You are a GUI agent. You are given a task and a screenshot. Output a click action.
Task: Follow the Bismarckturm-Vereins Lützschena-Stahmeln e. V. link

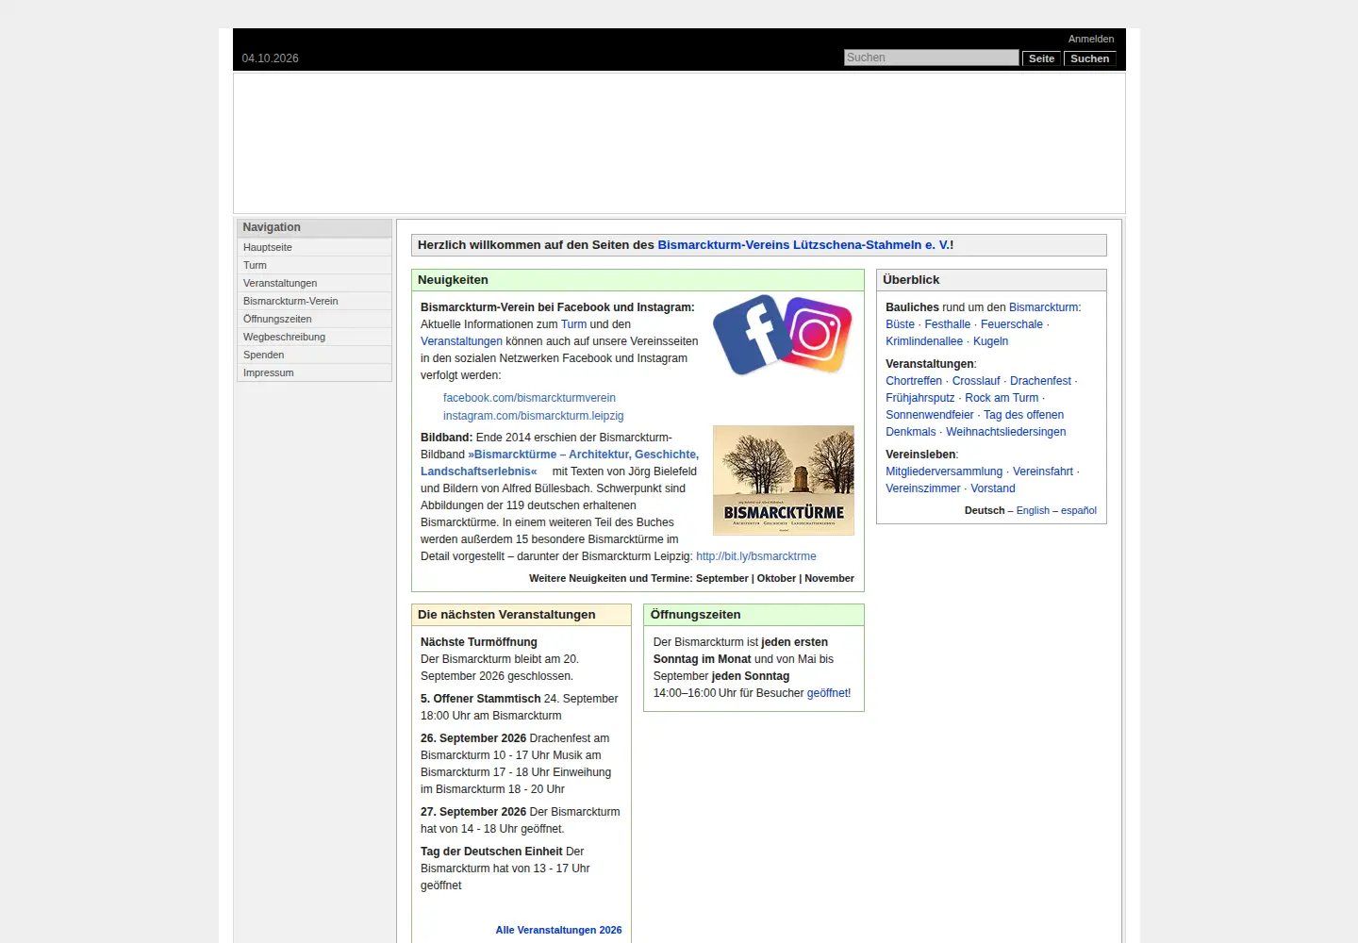(x=803, y=244)
